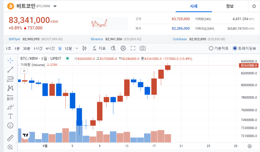
Task: Click the high price 83,720,000
Action: [x=181, y=19]
